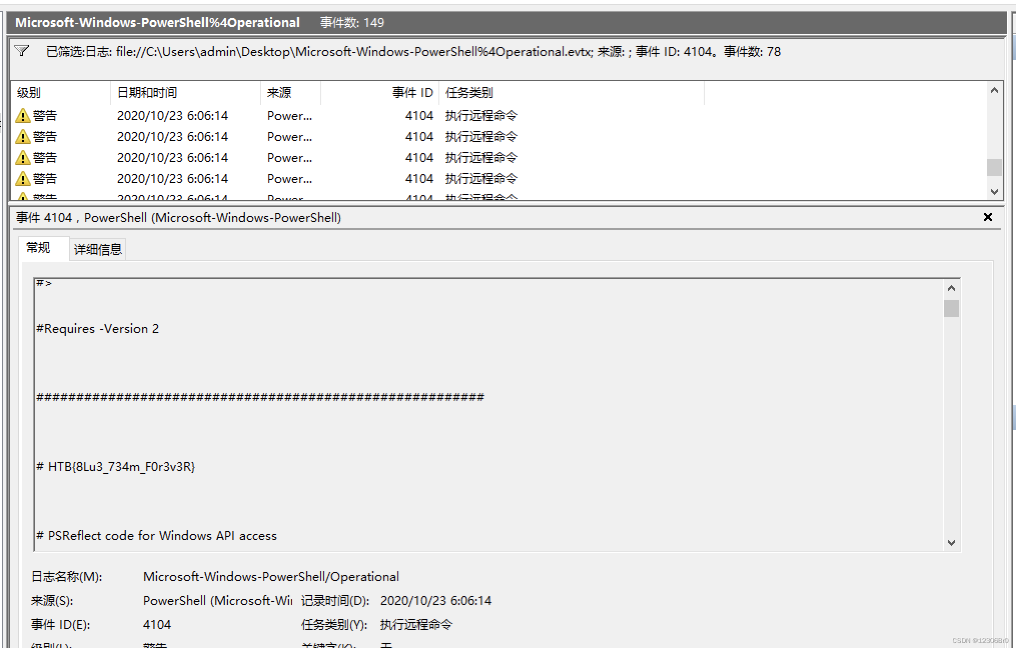
Task: Close the event 4104 preview pane
Action: pyautogui.click(x=987, y=217)
